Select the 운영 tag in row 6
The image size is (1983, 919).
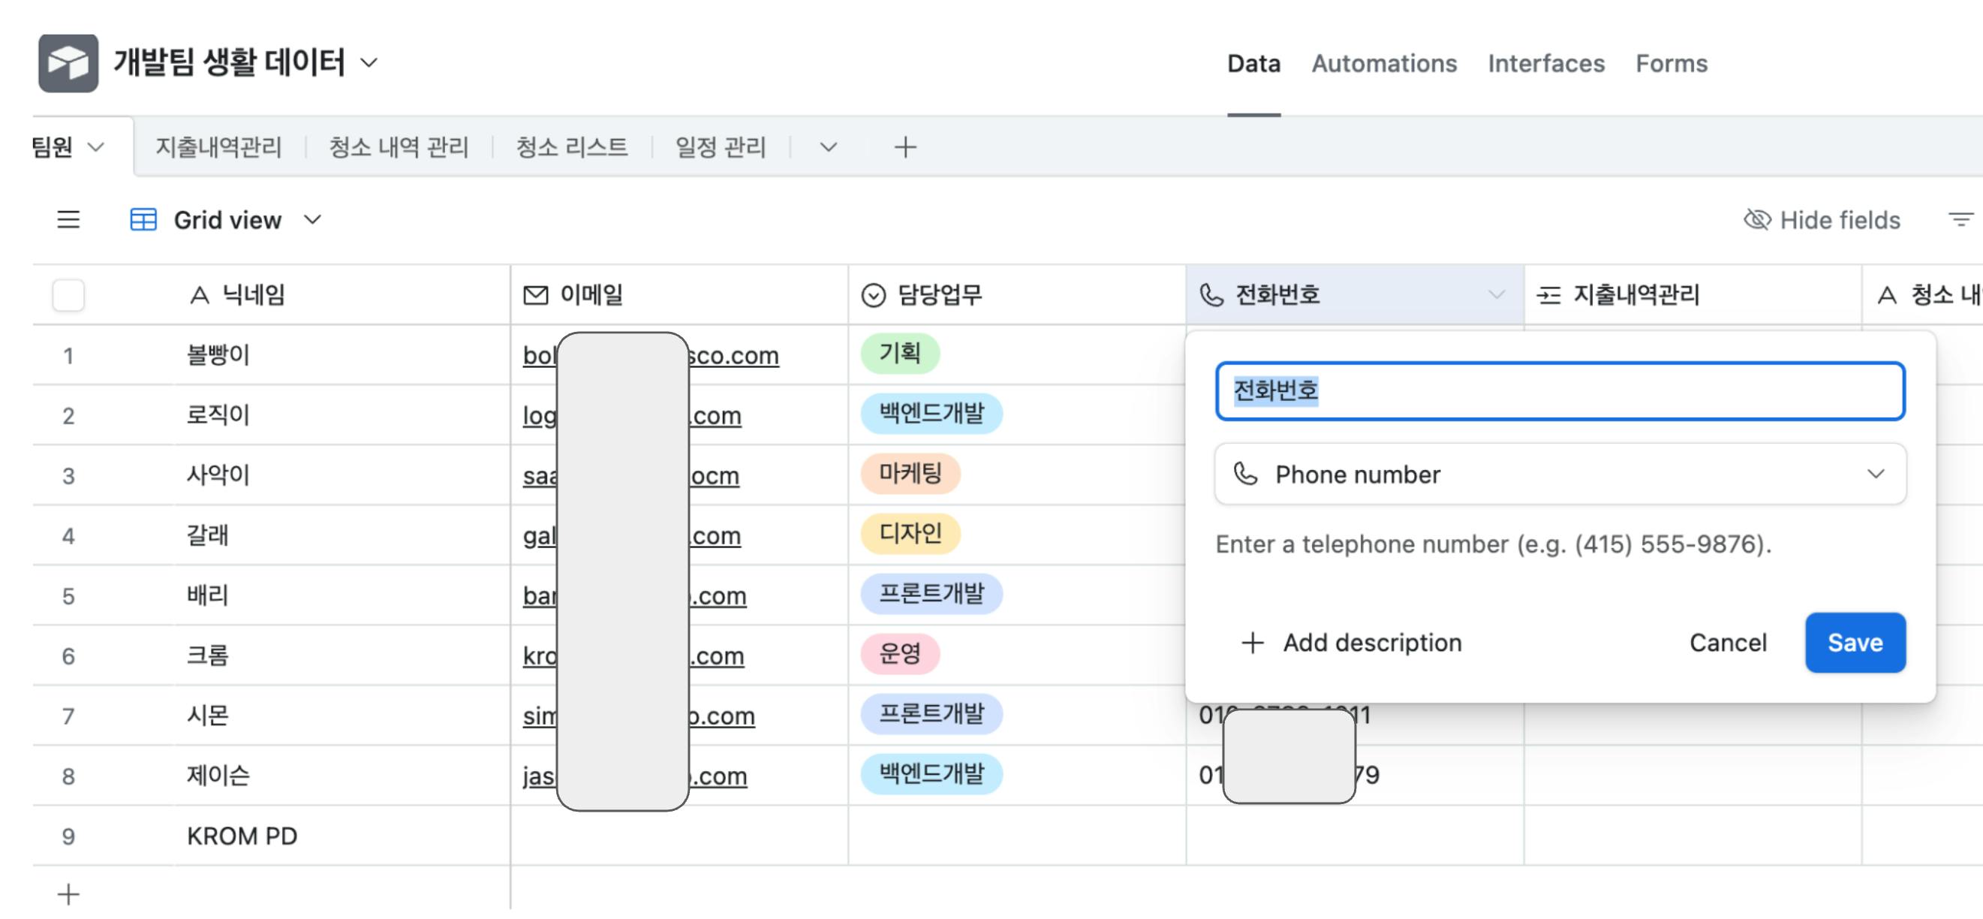click(900, 654)
